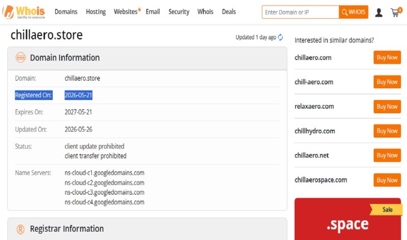Open the Deals menu

pos(229,12)
